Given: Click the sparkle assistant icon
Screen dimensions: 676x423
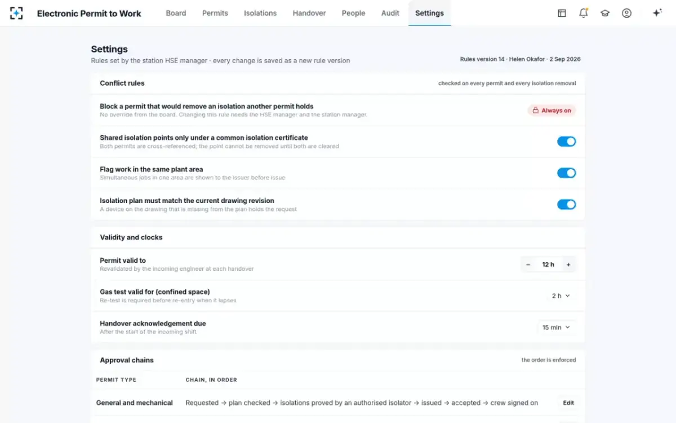Looking at the screenshot, I should [657, 13].
